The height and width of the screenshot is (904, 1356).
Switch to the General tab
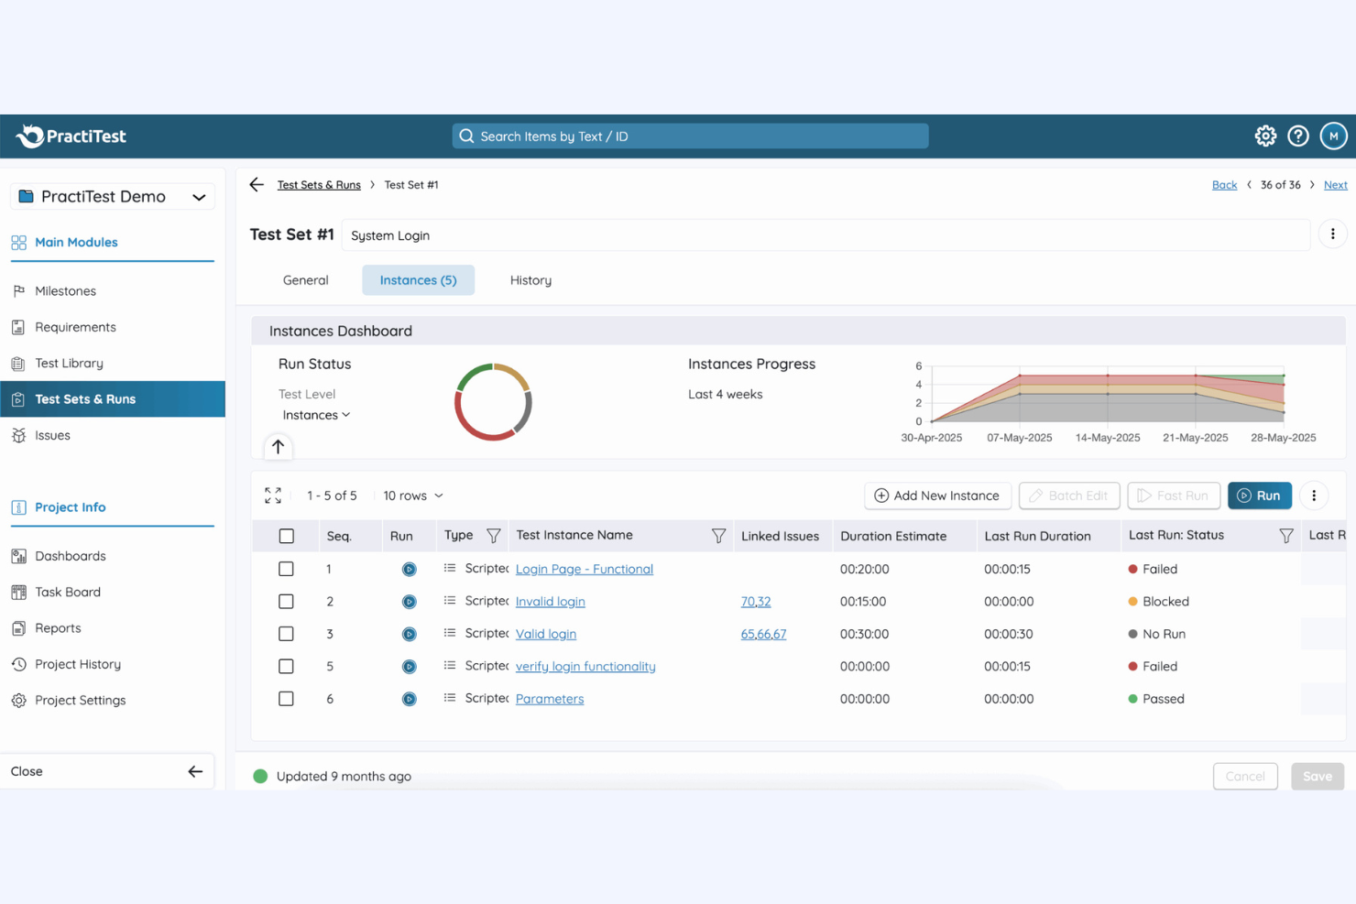305,280
